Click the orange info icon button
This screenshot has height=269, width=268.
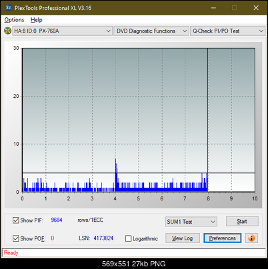tap(251, 238)
